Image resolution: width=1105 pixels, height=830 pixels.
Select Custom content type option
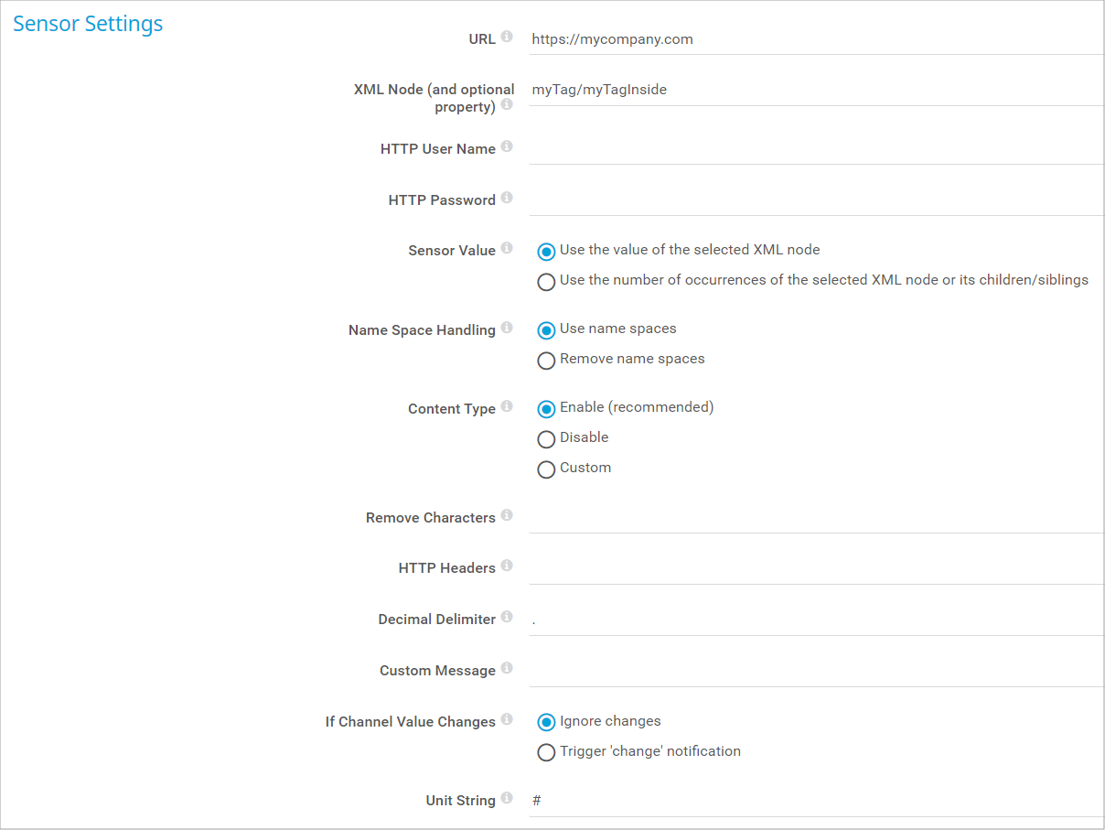pos(546,469)
